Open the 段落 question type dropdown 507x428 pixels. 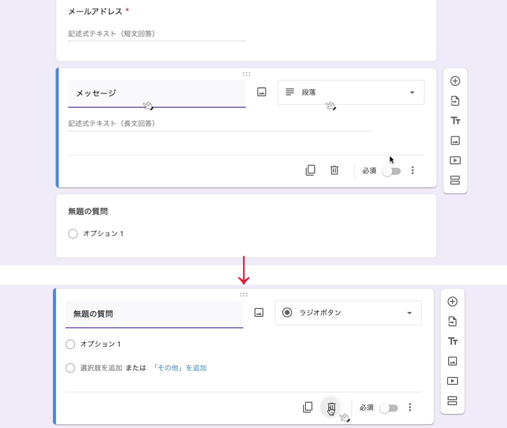[351, 92]
